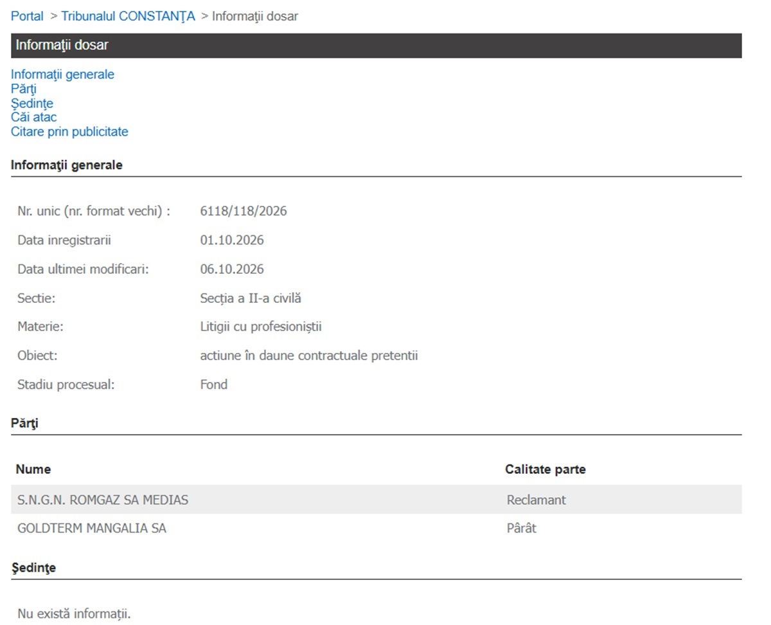The height and width of the screenshot is (625, 771).
Task: Select party GOLDTERM MANGALIA SA
Action: coord(92,529)
